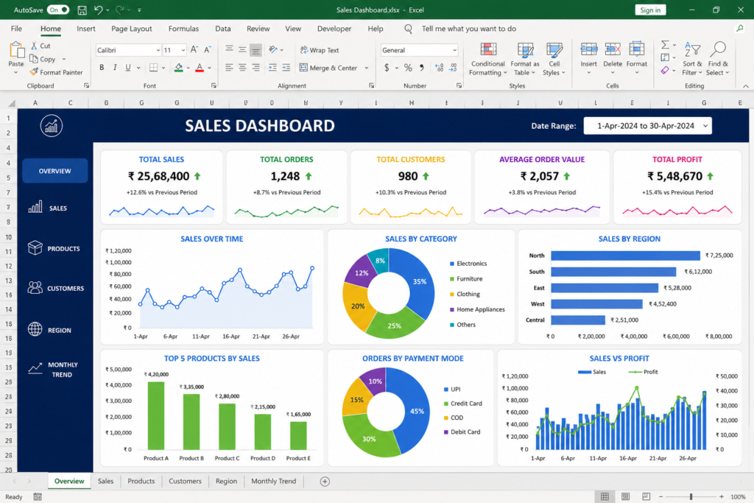Open the font size 11 dropdown

click(x=183, y=50)
